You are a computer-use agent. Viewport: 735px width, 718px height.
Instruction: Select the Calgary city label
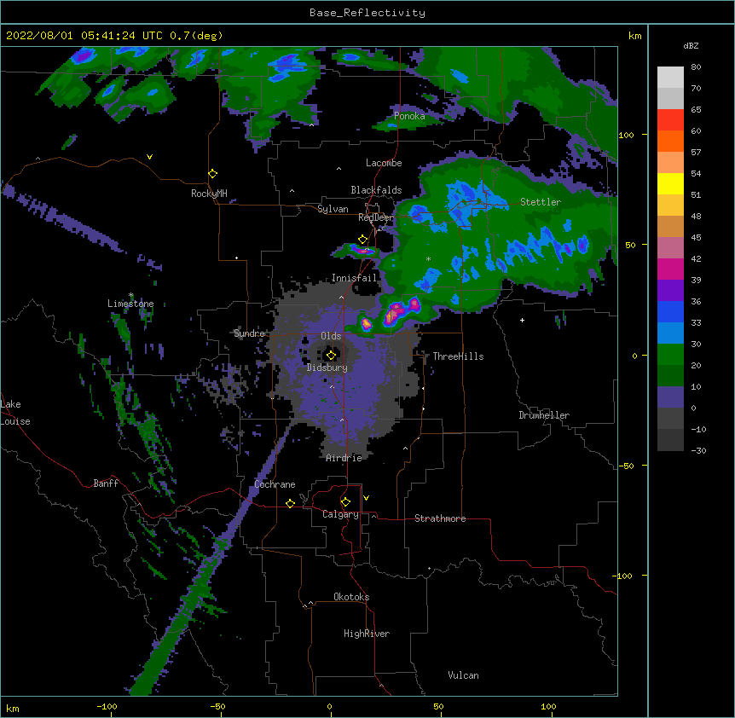(x=340, y=514)
